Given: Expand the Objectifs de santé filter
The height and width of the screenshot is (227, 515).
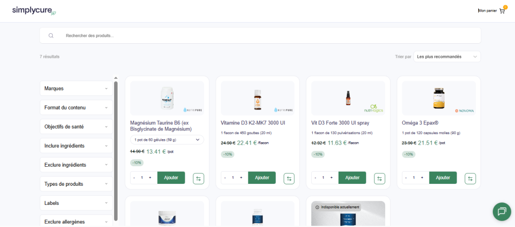Looking at the screenshot, I should (76, 127).
